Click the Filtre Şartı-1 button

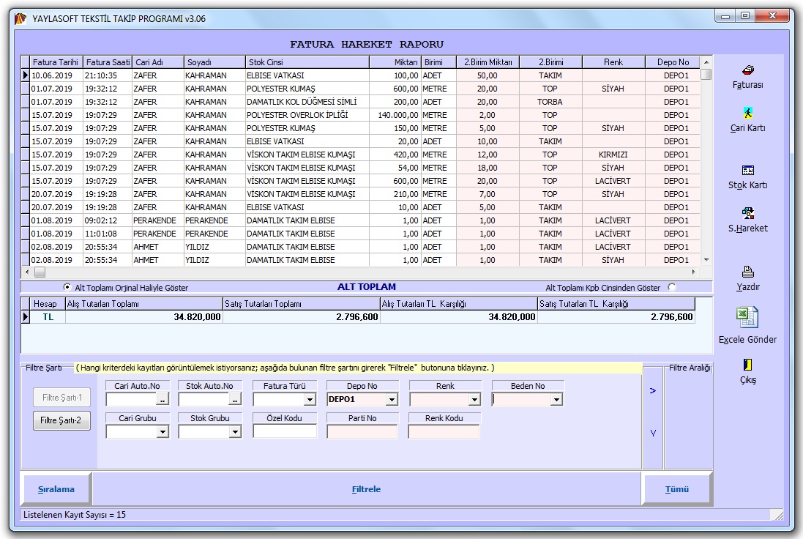[62, 398]
